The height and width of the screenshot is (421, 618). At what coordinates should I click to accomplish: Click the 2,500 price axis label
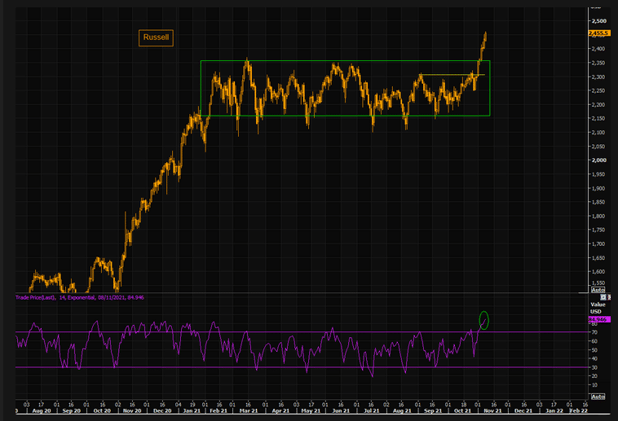pos(598,21)
